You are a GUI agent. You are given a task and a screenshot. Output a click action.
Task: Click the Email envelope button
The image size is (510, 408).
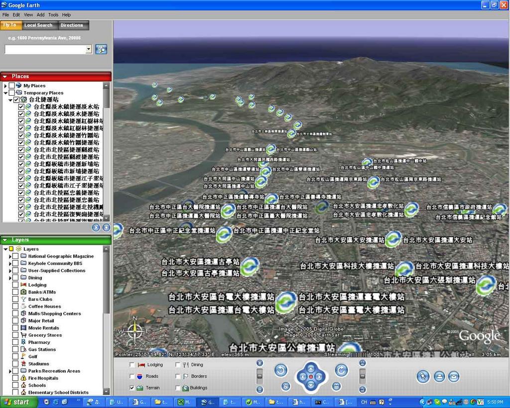(x=454, y=377)
